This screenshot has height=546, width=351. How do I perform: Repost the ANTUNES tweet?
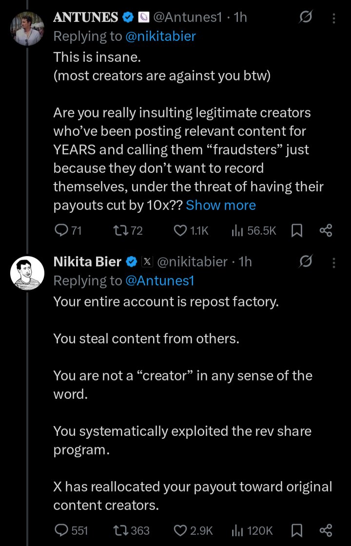click(x=120, y=230)
